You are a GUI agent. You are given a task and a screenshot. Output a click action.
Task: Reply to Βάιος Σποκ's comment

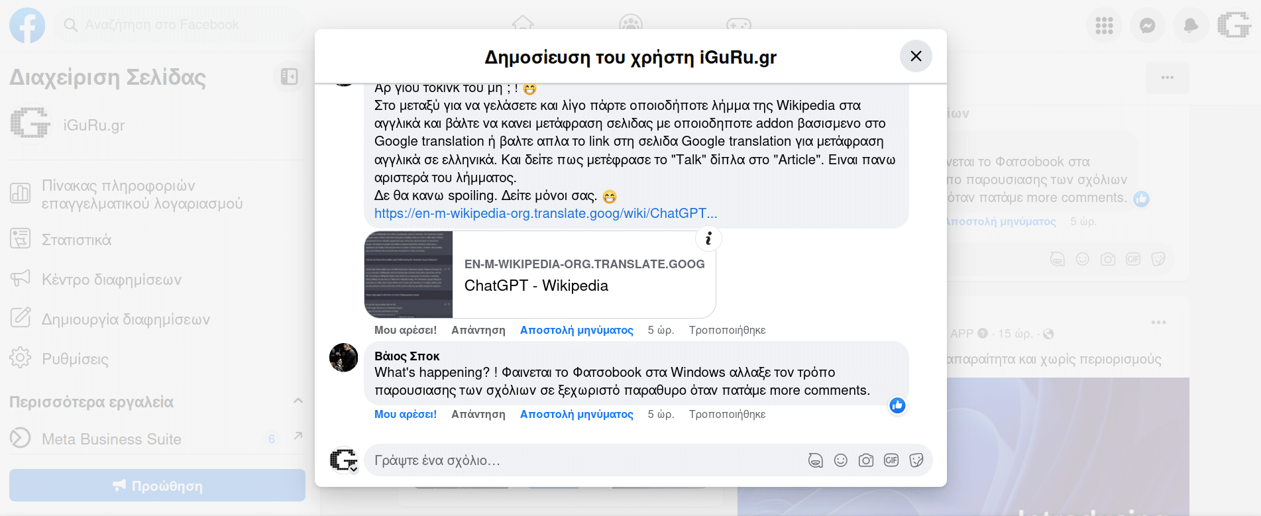click(478, 414)
